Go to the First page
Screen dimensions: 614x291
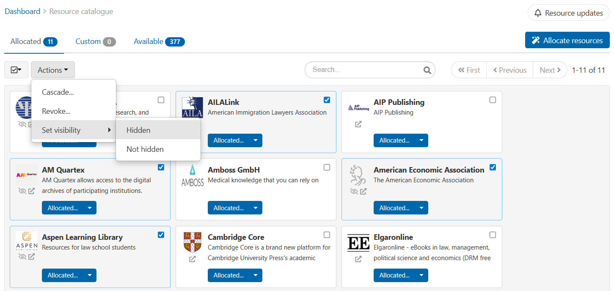(x=469, y=70)
